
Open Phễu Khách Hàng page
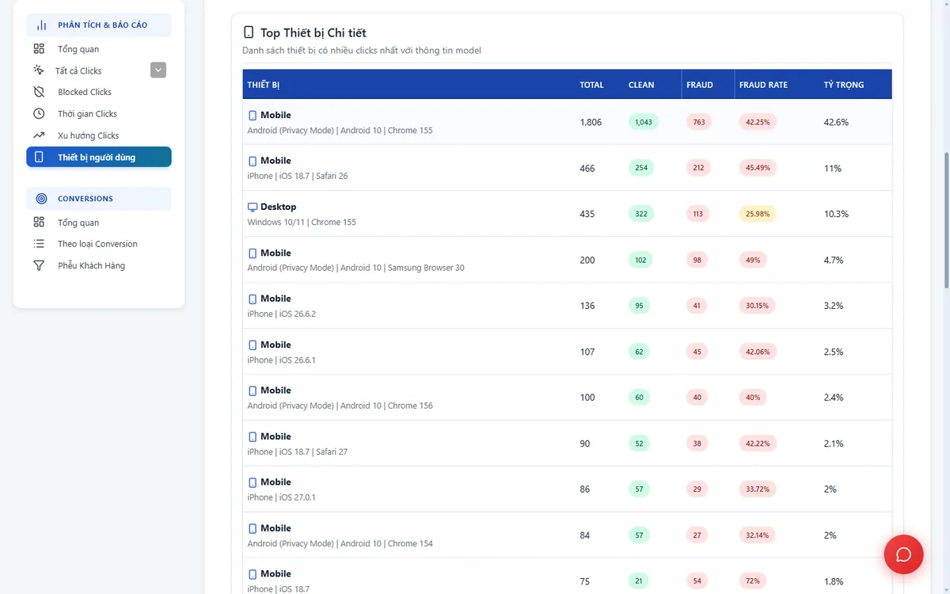[x=99, y=265]
